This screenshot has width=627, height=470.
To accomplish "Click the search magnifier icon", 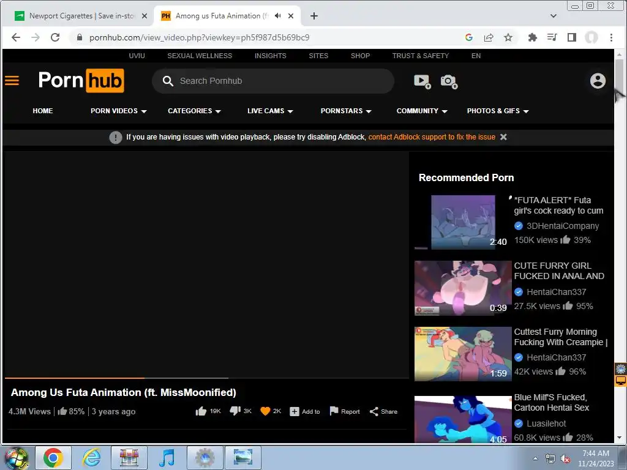I will [168, 81].
